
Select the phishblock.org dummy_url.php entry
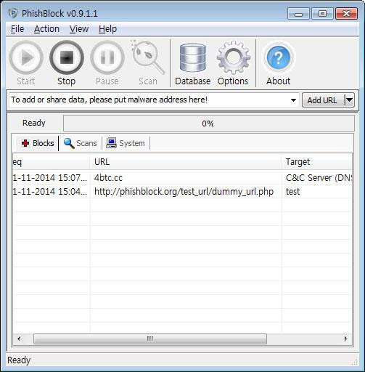pyautogui.click(x=184, y=192)
